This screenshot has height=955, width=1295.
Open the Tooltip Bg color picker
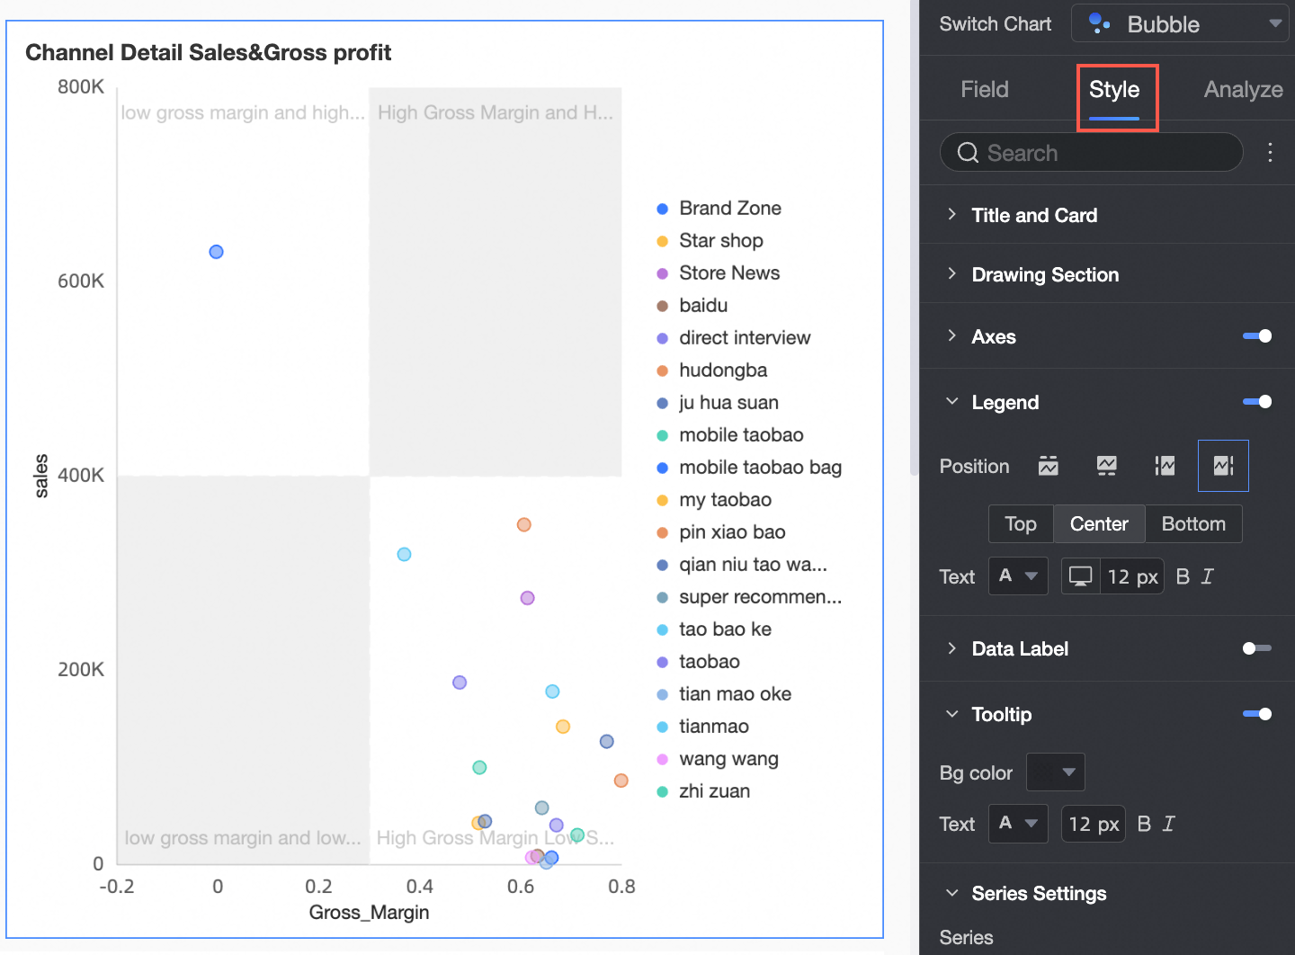coord(1056,772)
